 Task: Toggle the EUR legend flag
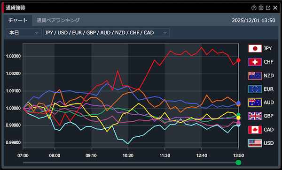click(x=255, y=89)
